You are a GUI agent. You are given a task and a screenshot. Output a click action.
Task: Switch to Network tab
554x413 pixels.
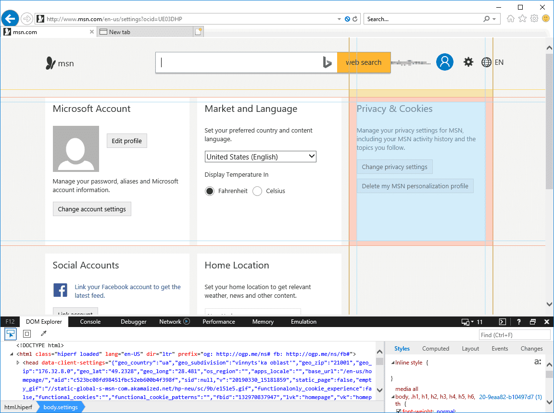coord(170,322)
